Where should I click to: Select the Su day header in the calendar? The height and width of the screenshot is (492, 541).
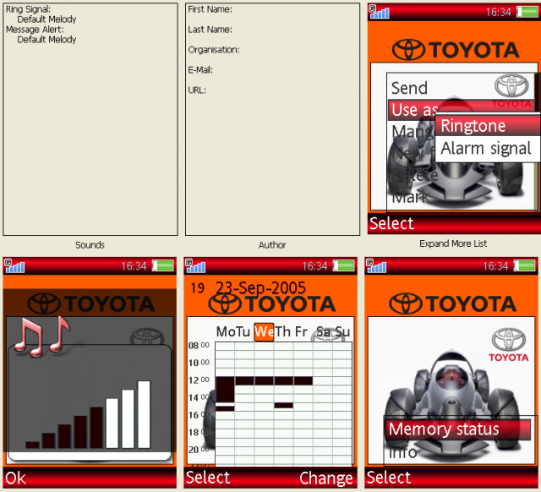(x=343, y=332)
